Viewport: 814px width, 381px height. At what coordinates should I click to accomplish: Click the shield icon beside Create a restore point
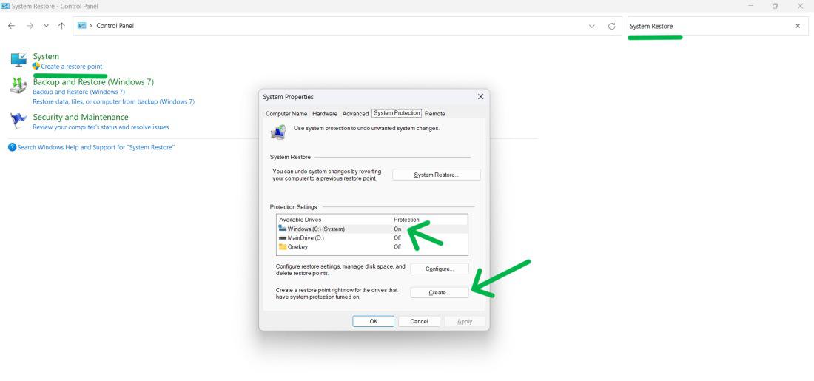[x=36, y=67]
